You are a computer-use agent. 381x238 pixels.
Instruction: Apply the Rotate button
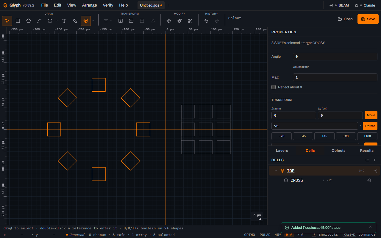click(x=370, y=126)
